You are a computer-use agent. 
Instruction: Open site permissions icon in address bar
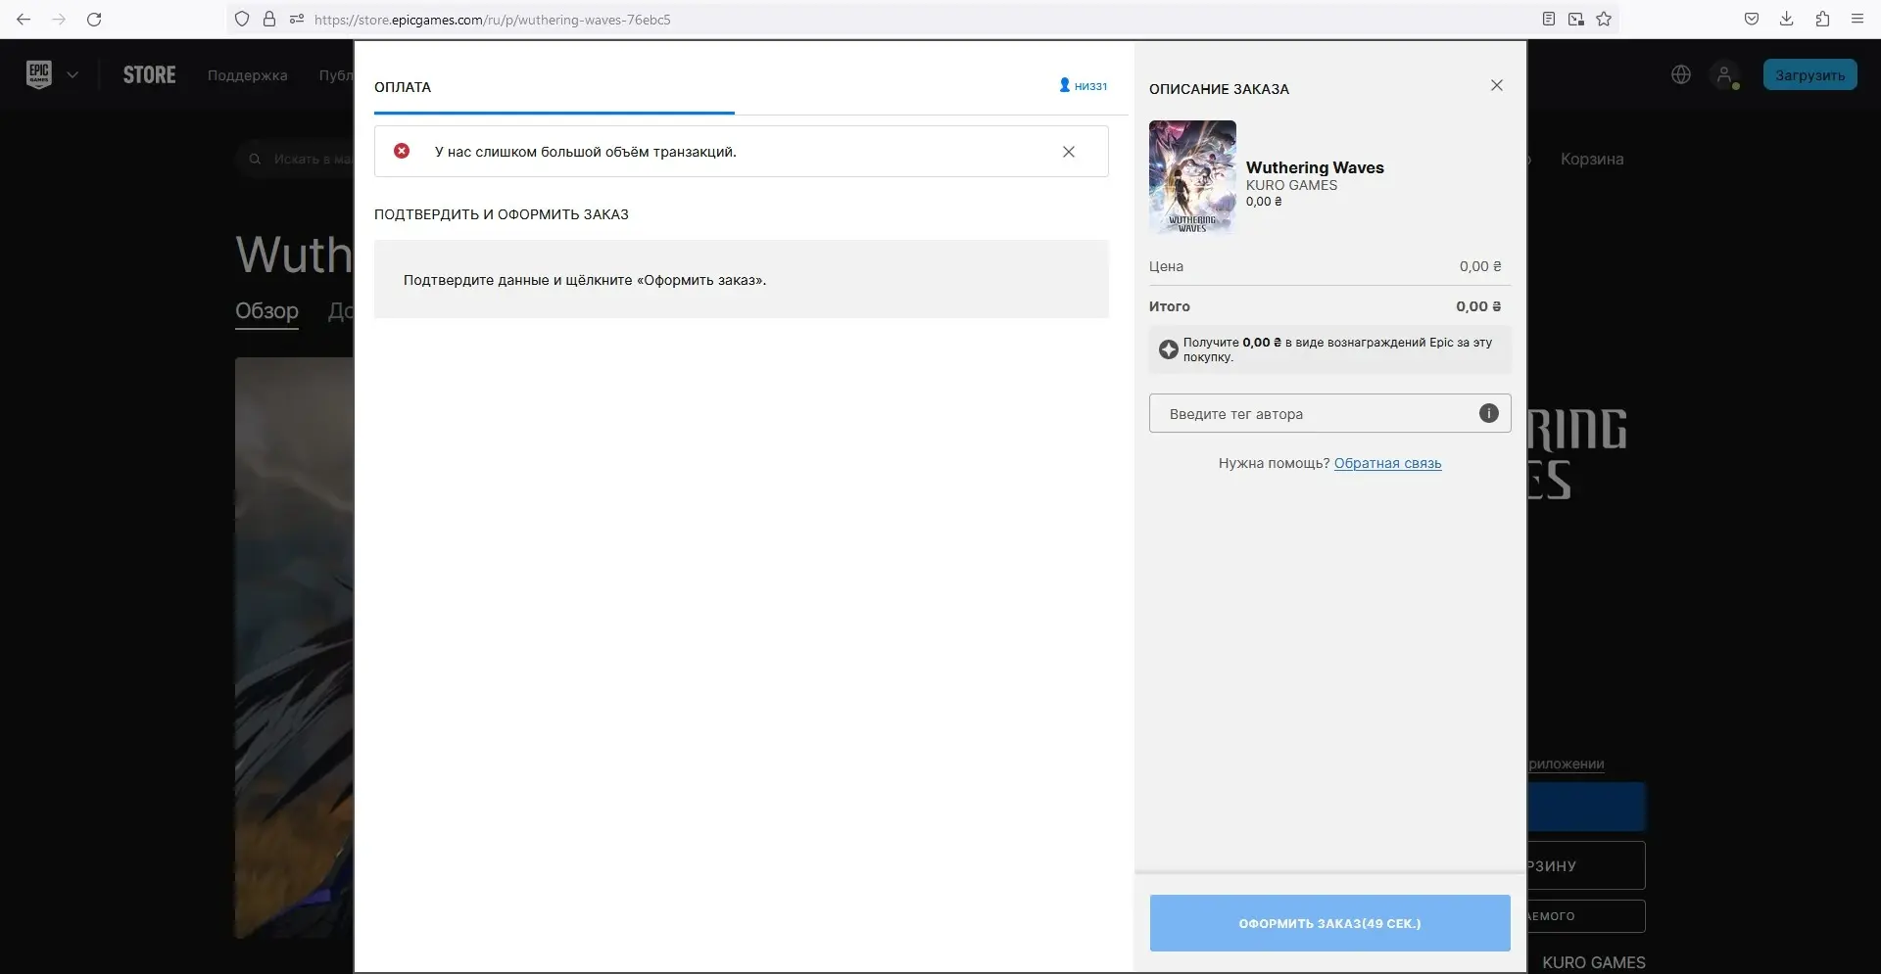tap(297, 19)
